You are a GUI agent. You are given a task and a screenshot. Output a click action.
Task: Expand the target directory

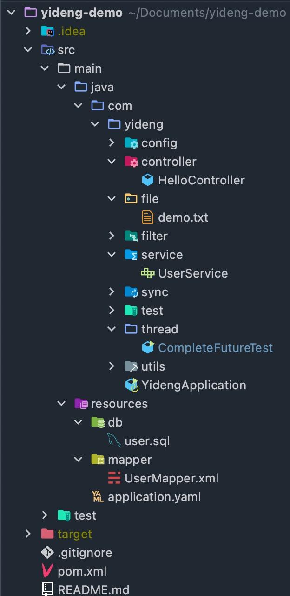[x=28, y=534]
